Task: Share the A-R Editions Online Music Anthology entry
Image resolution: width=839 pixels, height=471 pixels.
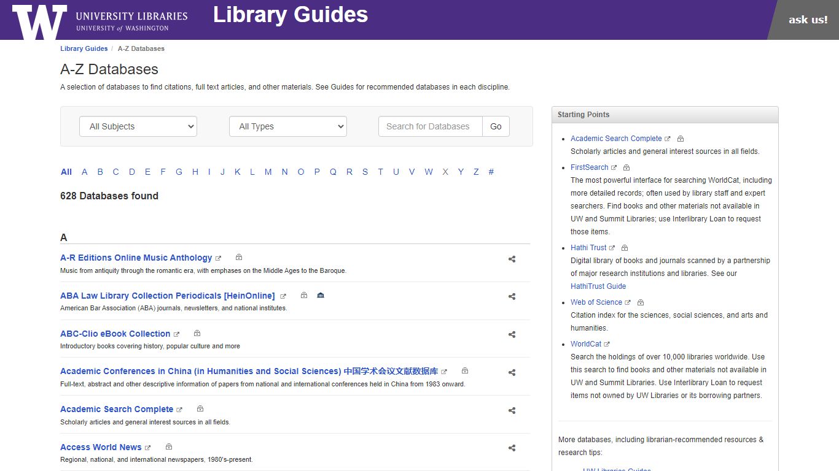Action: pos(512,259)
